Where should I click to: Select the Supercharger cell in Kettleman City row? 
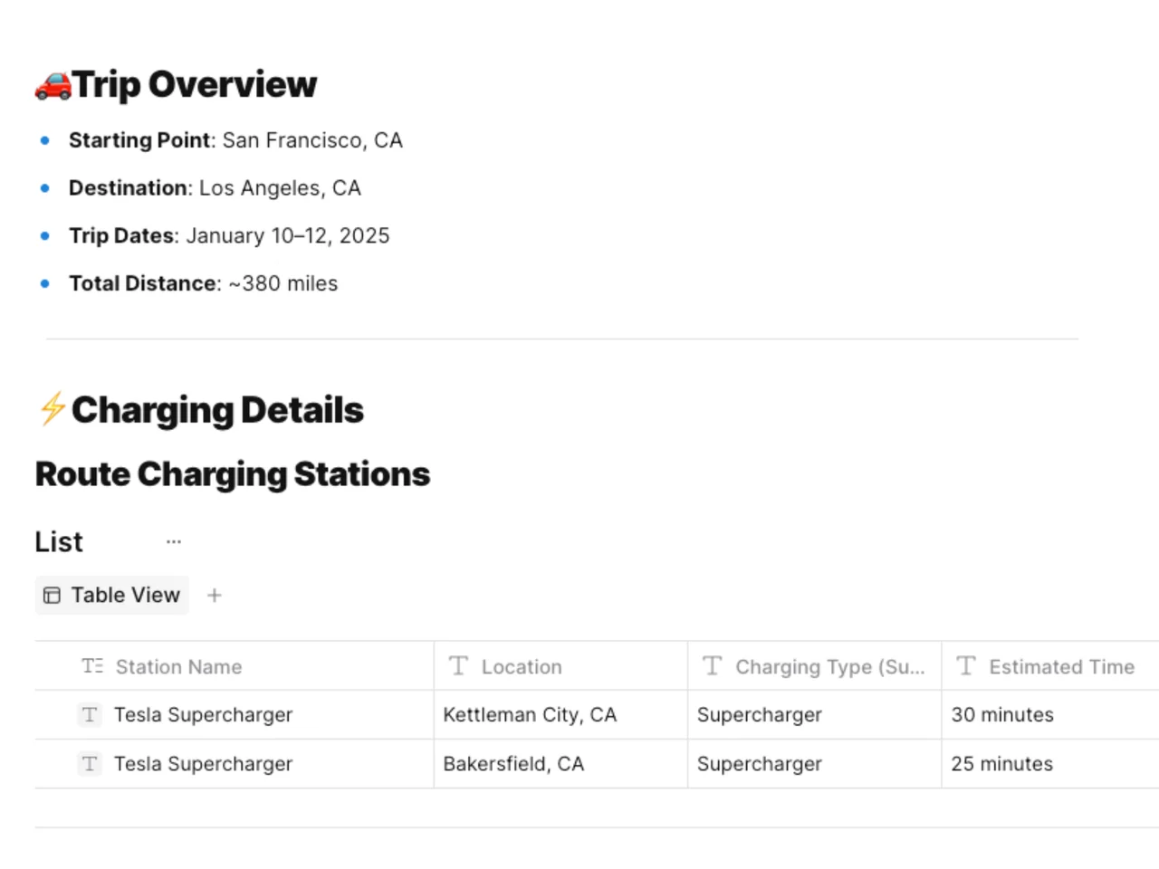coord(814,715)
